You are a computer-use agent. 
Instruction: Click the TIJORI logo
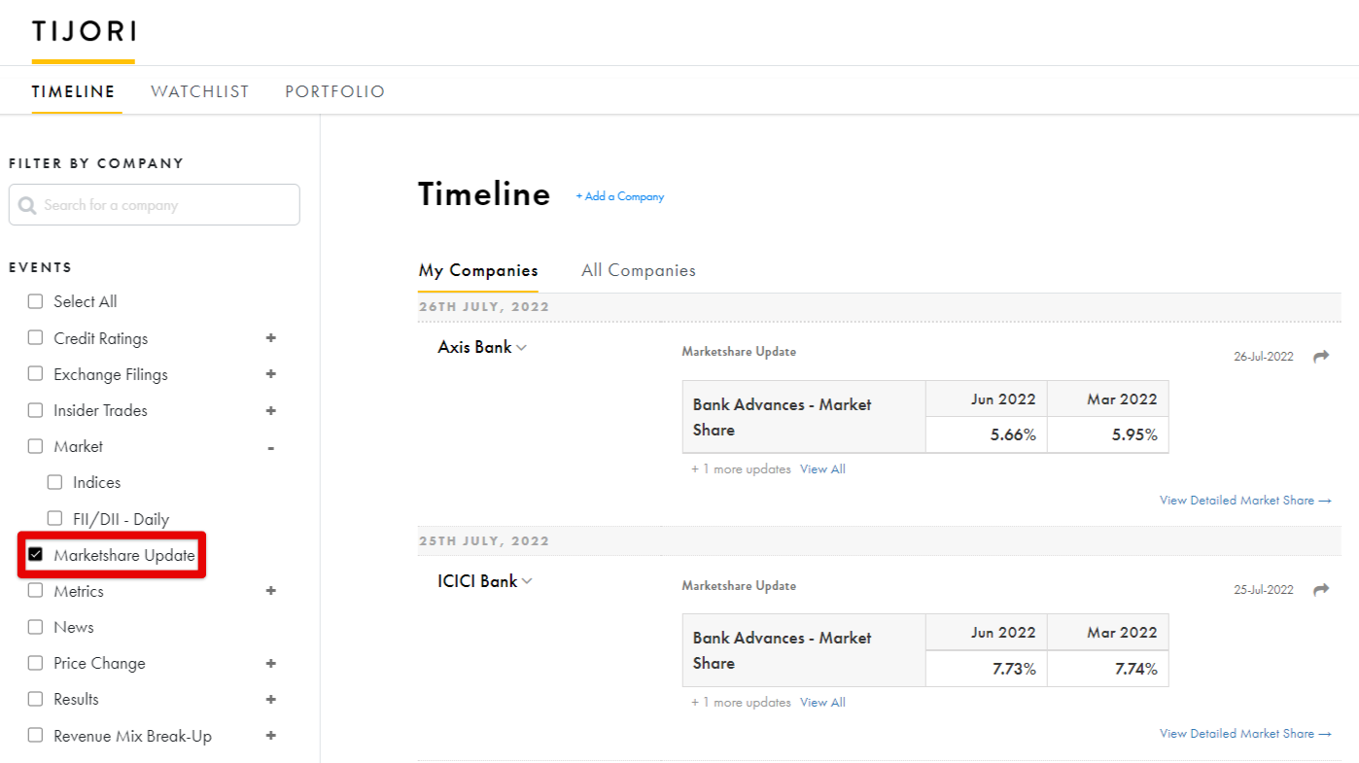[84, 32]
